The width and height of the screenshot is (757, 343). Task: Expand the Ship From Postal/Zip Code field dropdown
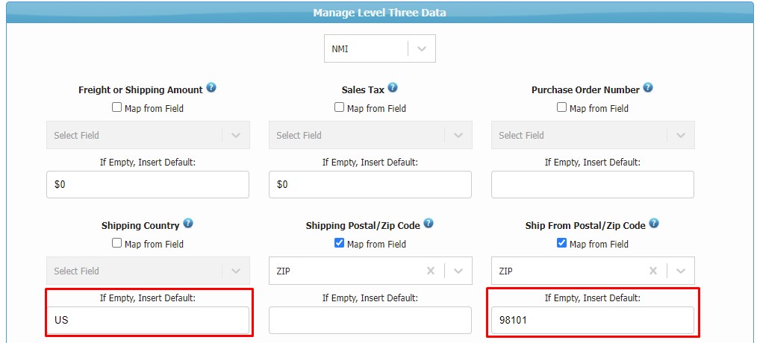point(681,271)
